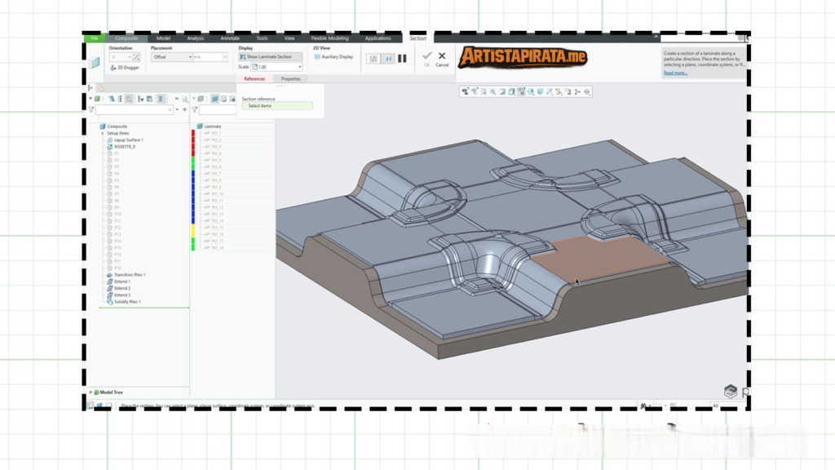
Task: Open the Flexible Modeling ribbon tab
Action: pos(329,38)
